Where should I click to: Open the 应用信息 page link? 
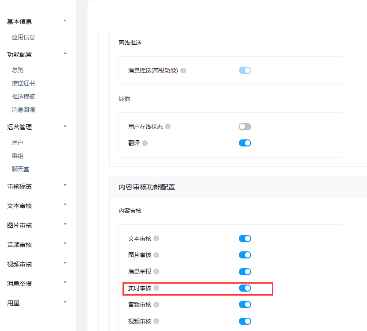[23, 37]
